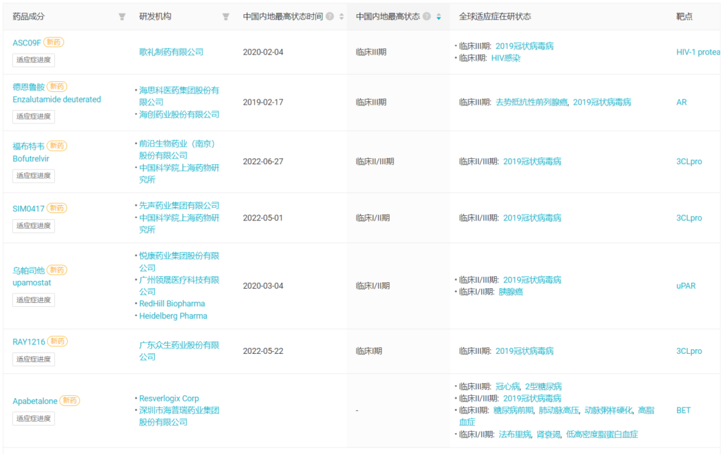Expand 适应症进度 under RAY1216
This screenshot has width=724, height=455.
click(x=34, y=359)
